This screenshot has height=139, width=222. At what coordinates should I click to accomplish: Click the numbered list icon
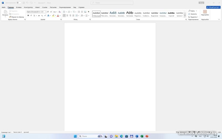pyautogui.click(x=69, y=12)
